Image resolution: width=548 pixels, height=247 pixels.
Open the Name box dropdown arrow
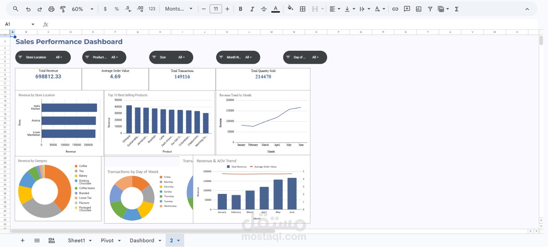(x=33, y=24)
